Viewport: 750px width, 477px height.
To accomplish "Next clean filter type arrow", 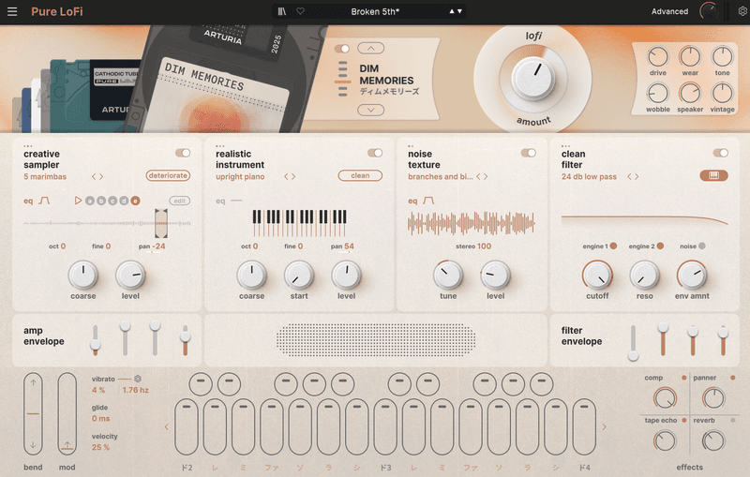I will [637, 177].
